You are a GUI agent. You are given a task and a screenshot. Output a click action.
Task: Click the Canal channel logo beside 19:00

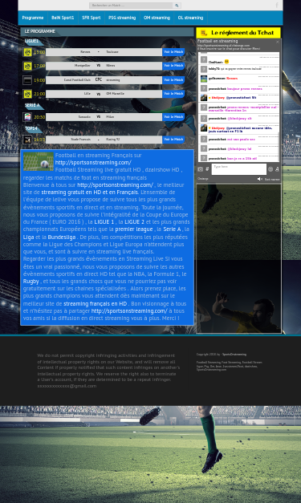pyautogui.click(x=27, y=80)
